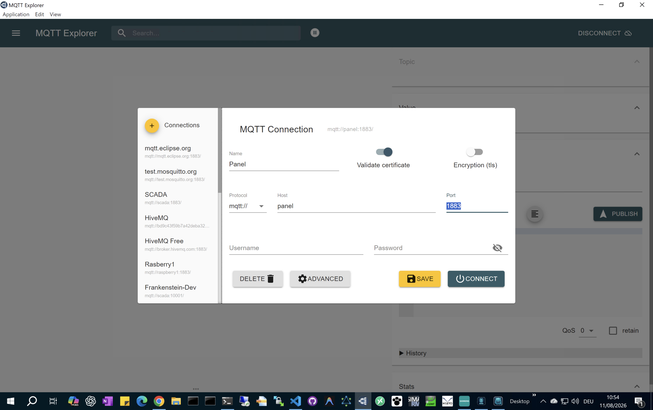Viewport: 653px width, 410px height.
Task: Launch OneNote from the taskbar
Action: 108,401
